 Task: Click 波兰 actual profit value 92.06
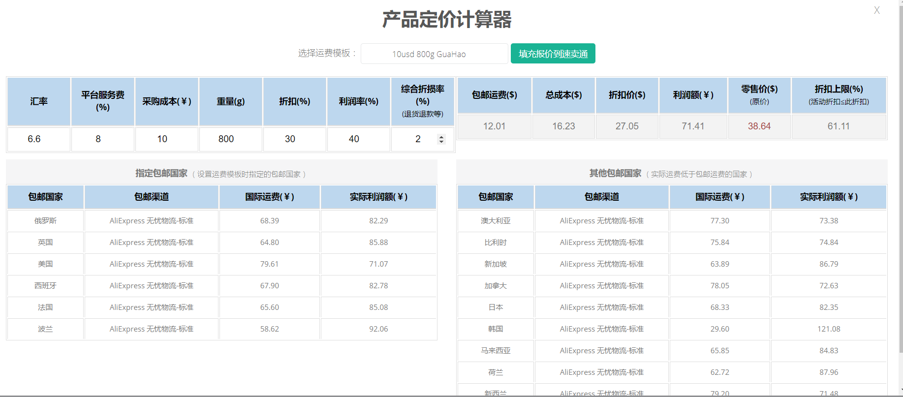[x=378, y=329]
